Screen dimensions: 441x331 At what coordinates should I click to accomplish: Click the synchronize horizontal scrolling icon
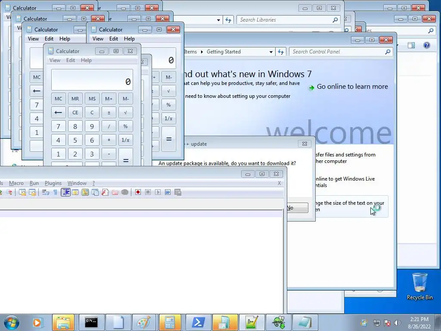(x=32, y=192)
